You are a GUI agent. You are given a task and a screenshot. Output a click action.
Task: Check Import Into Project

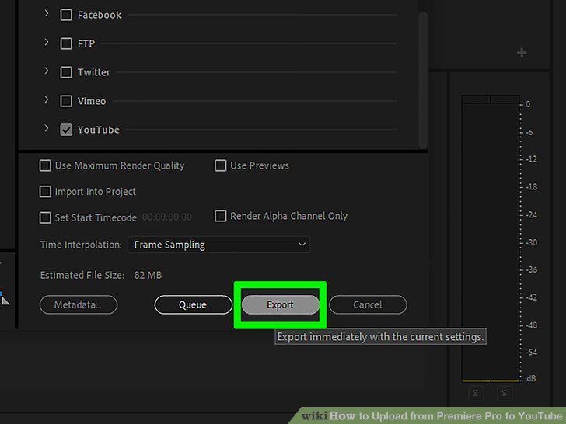45,192
